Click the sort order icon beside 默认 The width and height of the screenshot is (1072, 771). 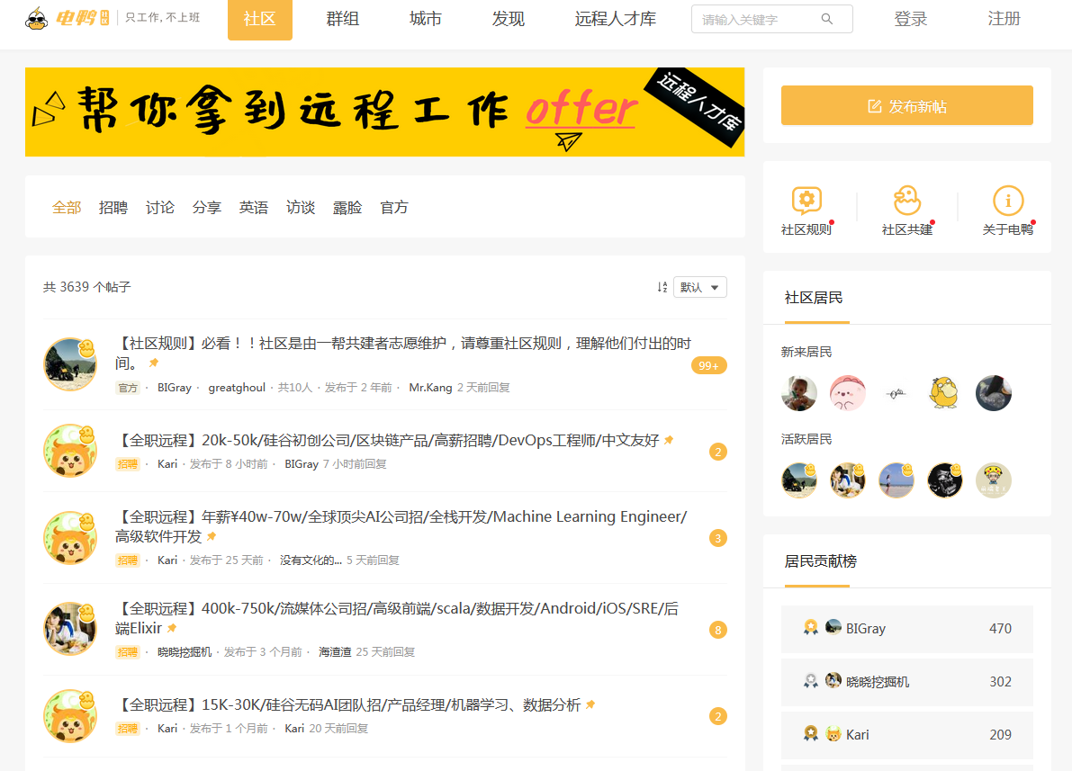(662, 287)
